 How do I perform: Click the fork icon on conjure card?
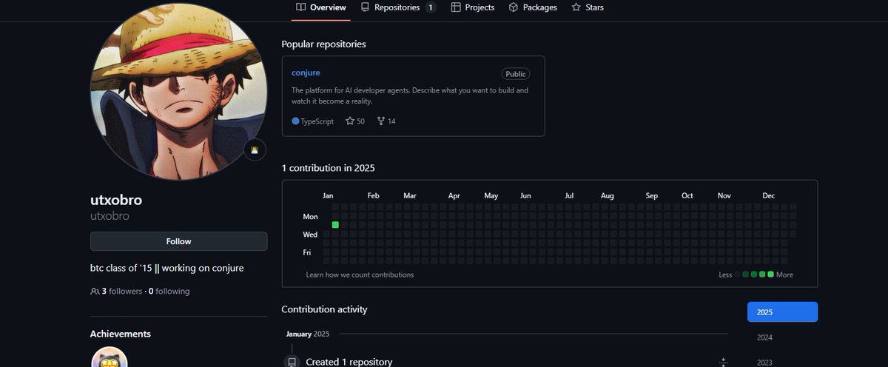[x=381, y=121]
